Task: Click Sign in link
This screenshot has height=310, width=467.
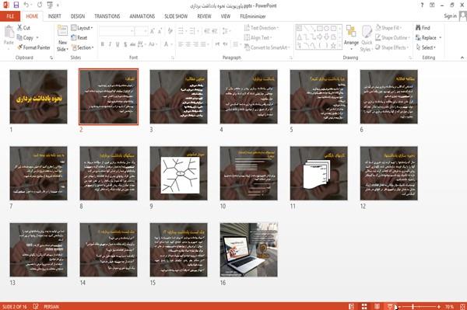Action: click(x=450, y=16)
